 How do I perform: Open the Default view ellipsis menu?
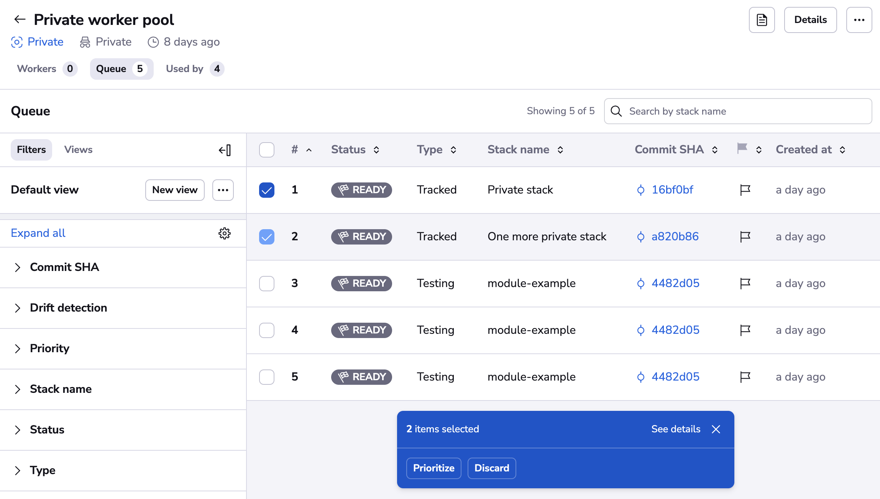click(x=223, y=190)
